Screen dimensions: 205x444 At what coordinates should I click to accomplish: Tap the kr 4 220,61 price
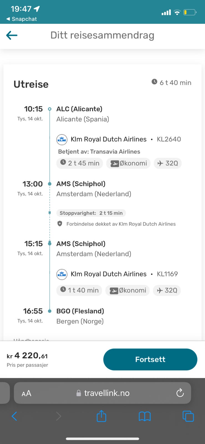click(27, 356)
